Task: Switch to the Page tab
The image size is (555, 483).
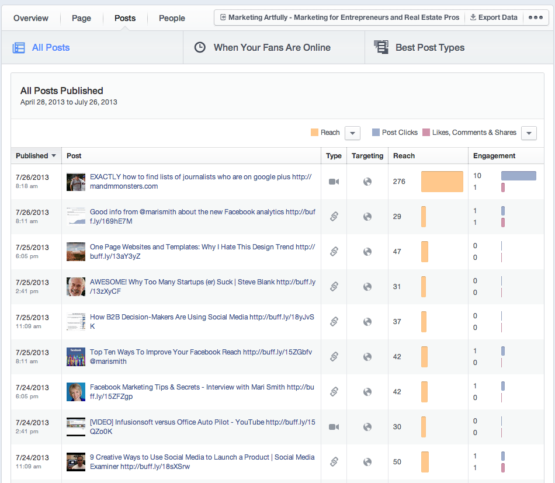Action: pos(81,18)
